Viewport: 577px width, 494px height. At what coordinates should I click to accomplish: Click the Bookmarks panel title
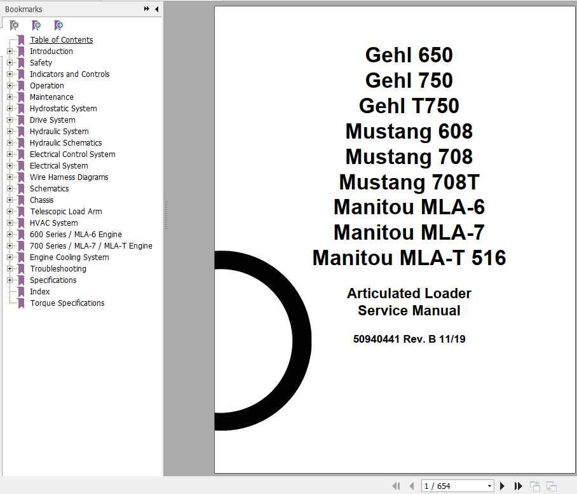point(24,9)
